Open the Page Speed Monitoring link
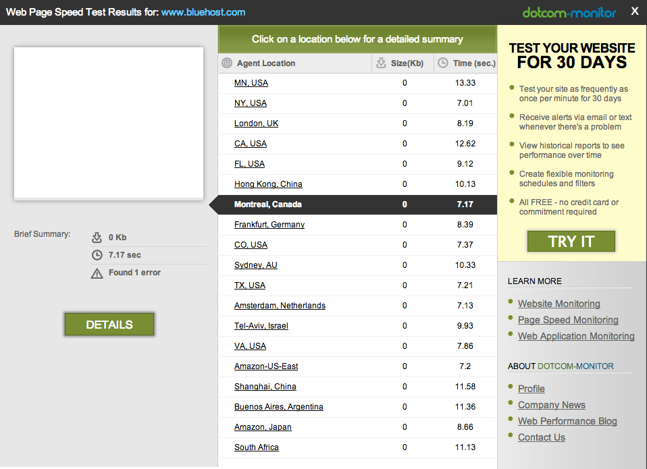The height and width of the screenshot is (469, 647). coord(568,320)
